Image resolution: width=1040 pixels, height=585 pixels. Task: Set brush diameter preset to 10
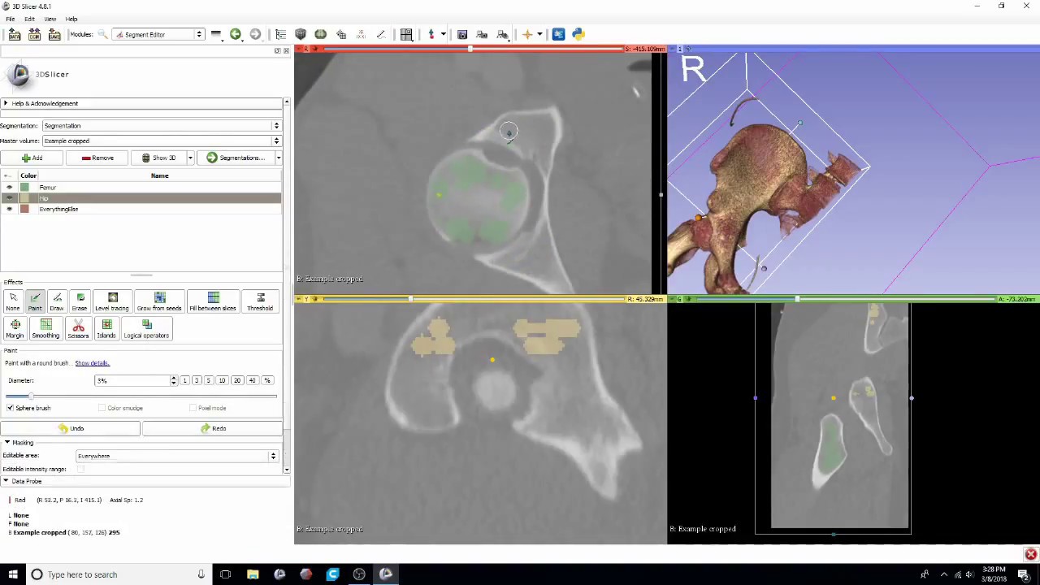coord(222,380)
